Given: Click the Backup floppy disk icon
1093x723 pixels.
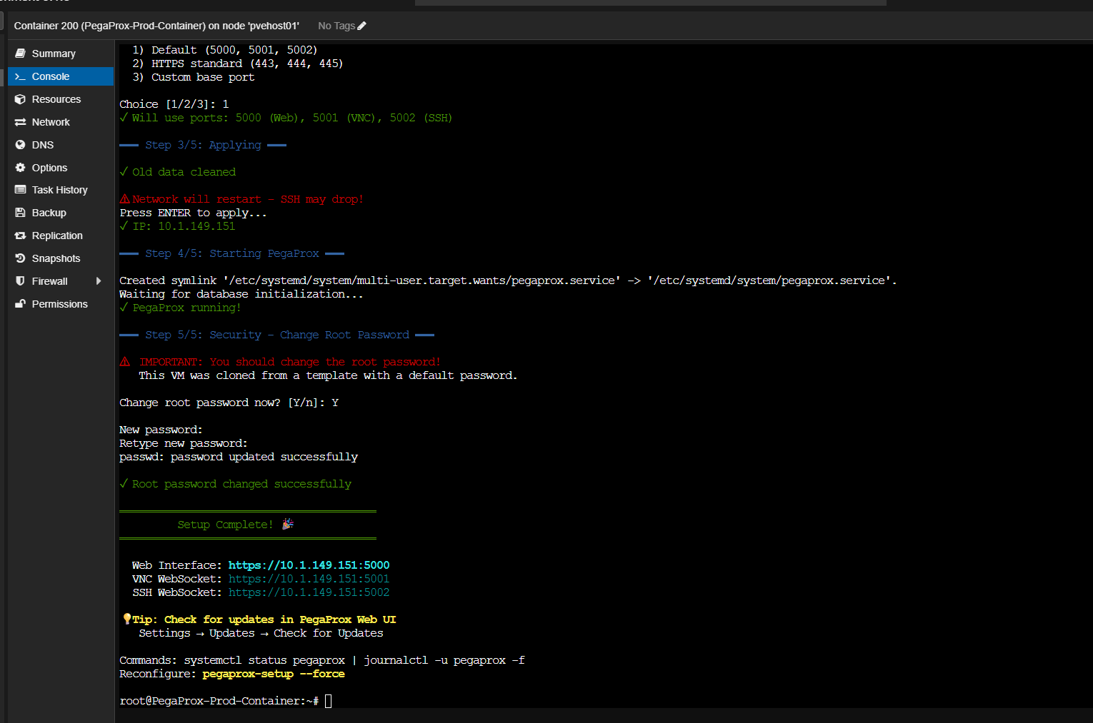Looking at the screenshot, I should point(20,213).
